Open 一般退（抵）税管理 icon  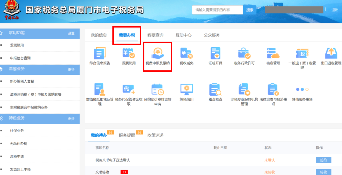(302, 54)
